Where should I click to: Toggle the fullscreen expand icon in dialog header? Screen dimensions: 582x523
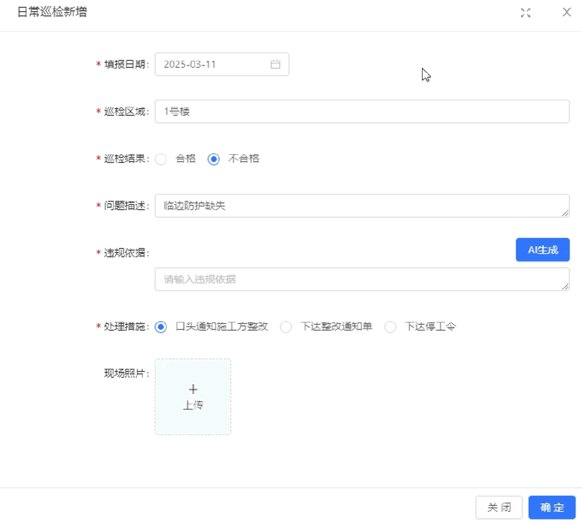point(525,12)
